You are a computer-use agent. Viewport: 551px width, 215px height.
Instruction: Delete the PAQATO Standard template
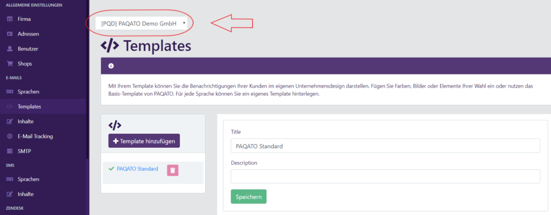coord(173,170)
